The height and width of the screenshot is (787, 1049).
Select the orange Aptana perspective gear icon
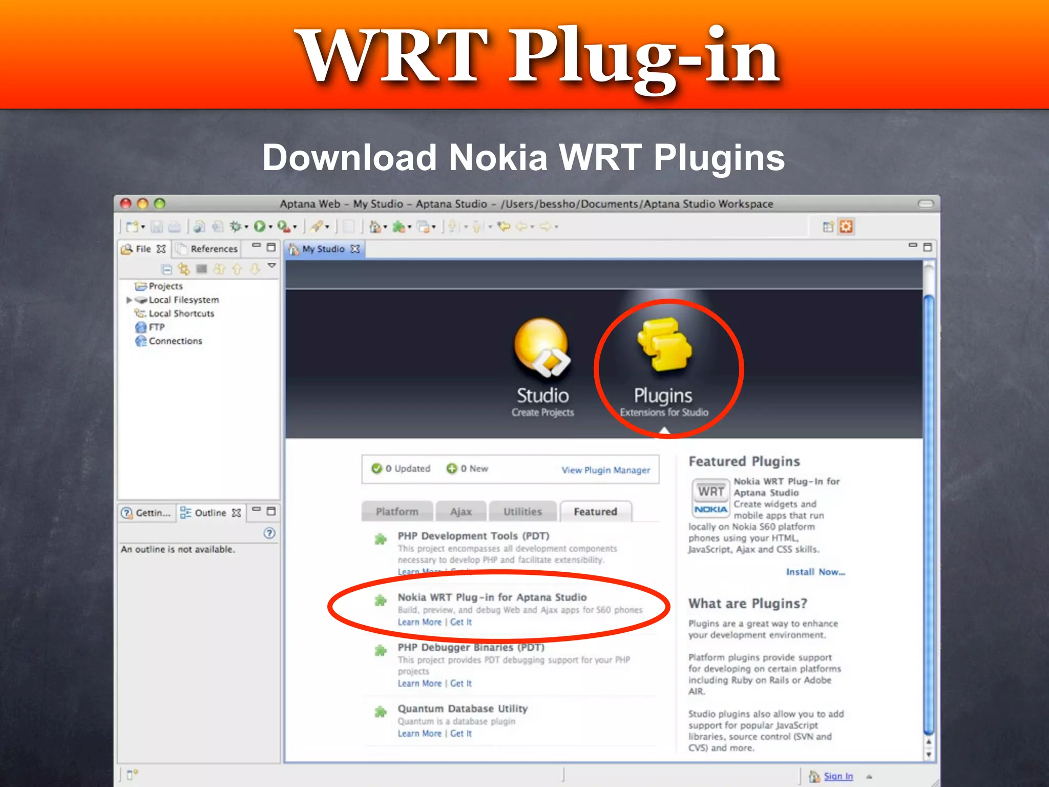coord(846,226)
